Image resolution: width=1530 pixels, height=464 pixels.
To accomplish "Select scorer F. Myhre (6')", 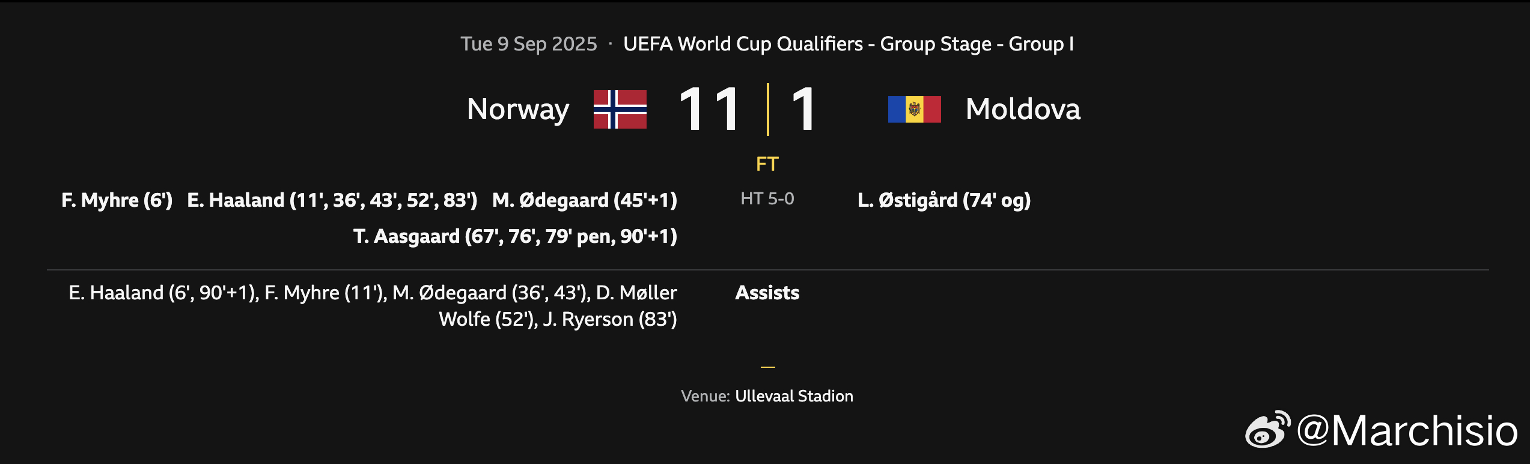I will (117, 200).
